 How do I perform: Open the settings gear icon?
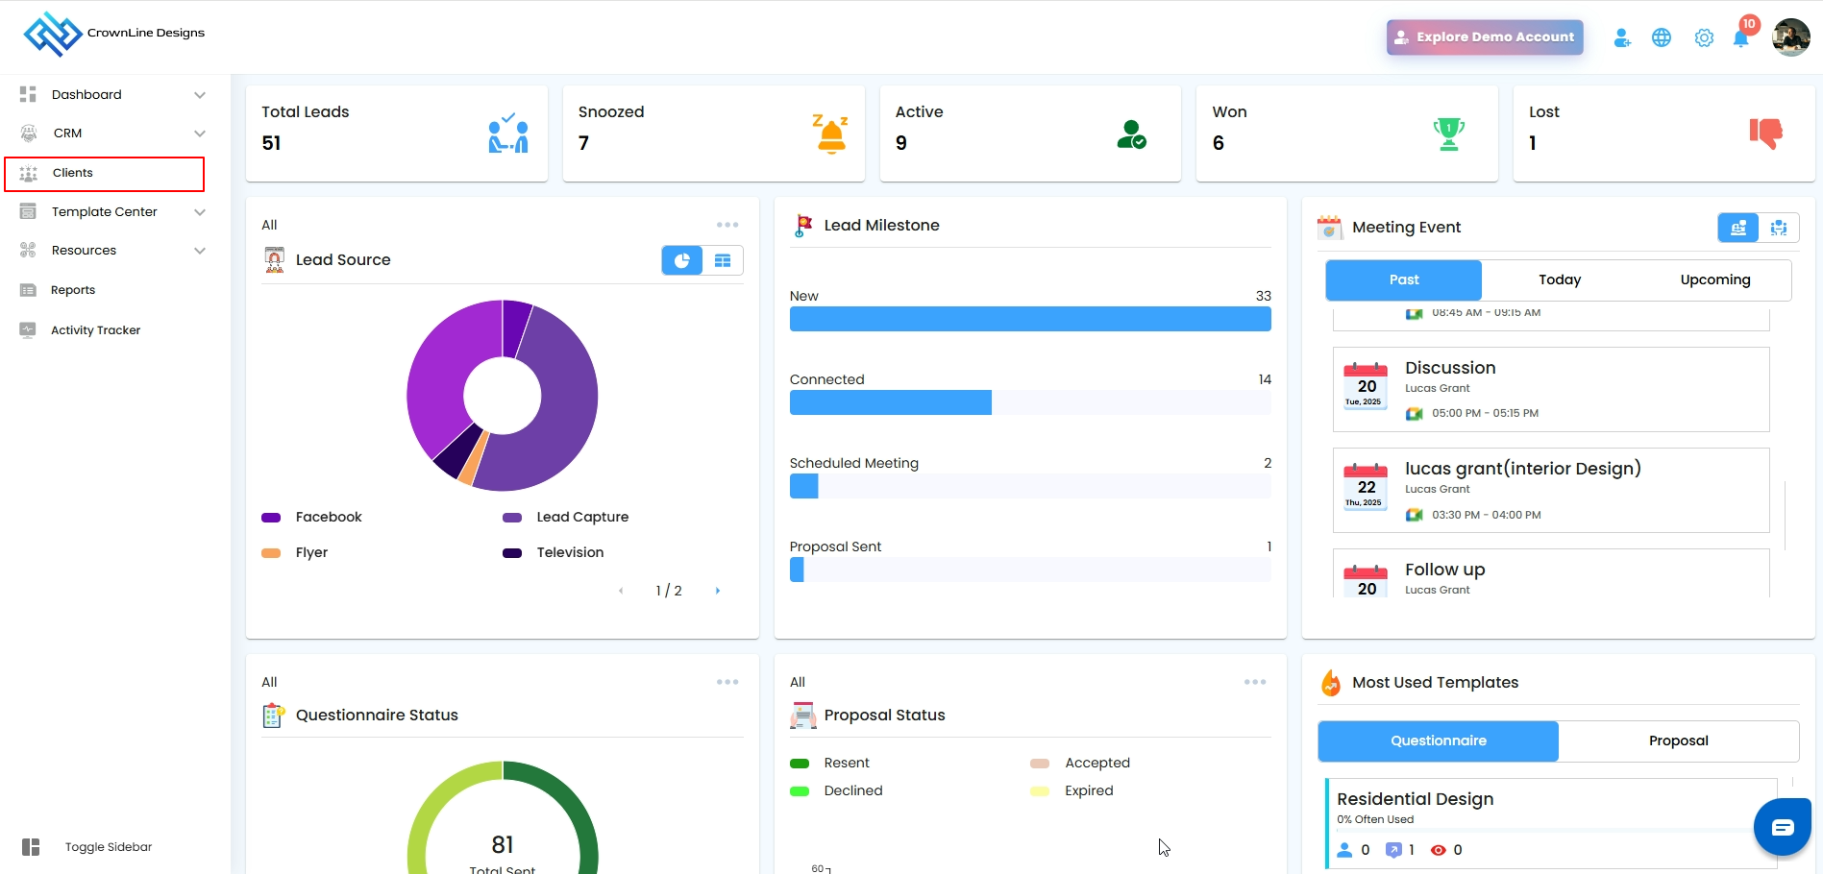pyautogui.click(x=1703, y=38)
